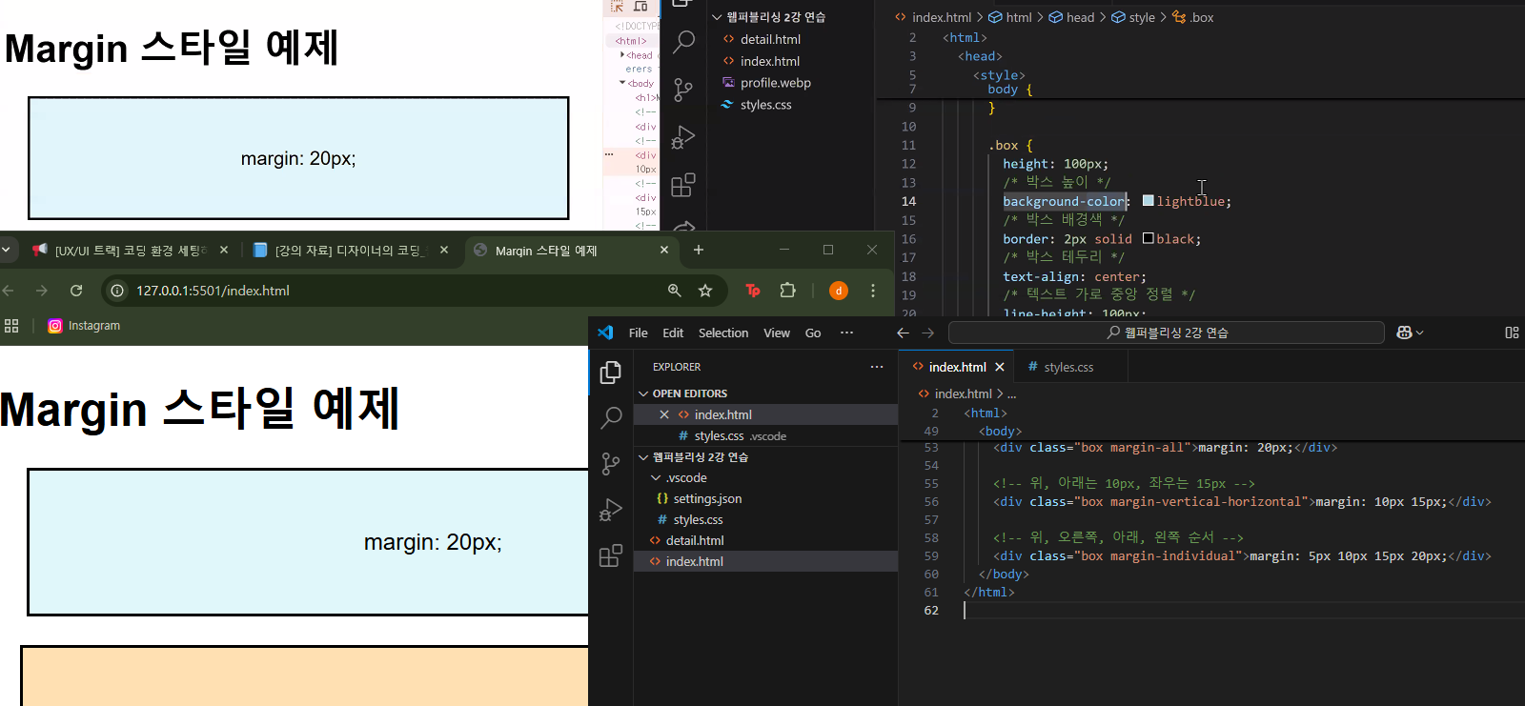
Task: Expand the head node in DevTools
Action: [x=622, y=55]
